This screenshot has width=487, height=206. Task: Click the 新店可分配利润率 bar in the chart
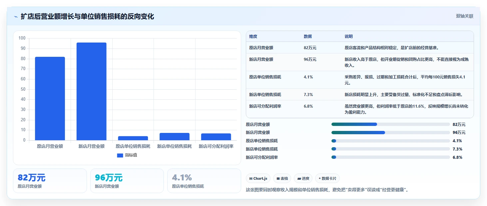point(216,137)
